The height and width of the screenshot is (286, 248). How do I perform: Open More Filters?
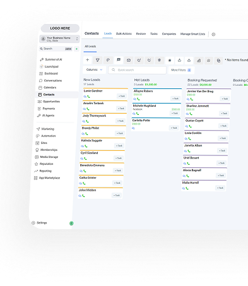click(181, 70)
